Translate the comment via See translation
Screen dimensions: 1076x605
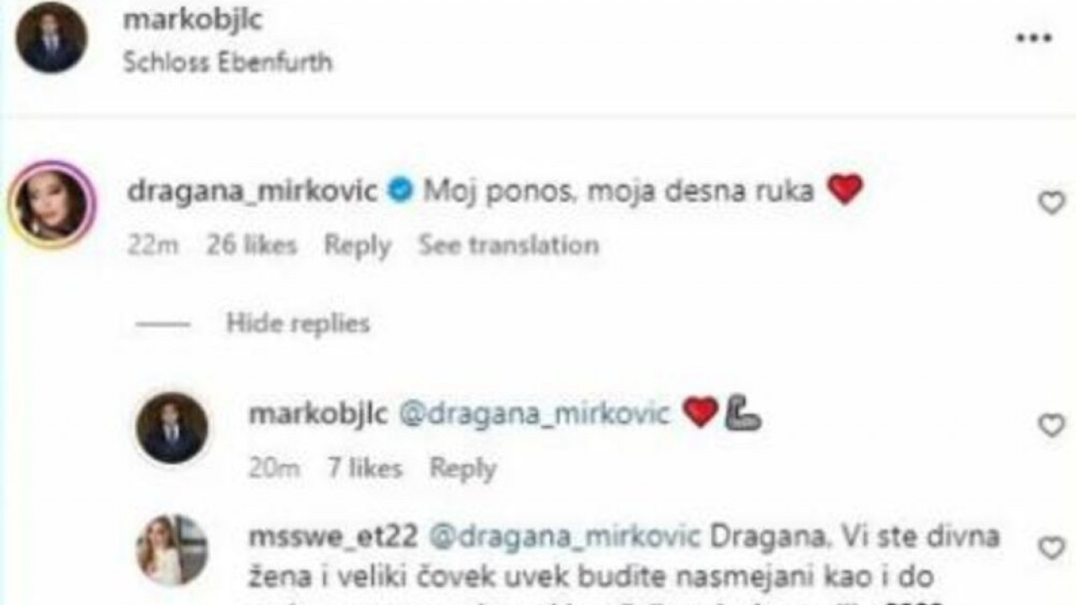point(509,245)
